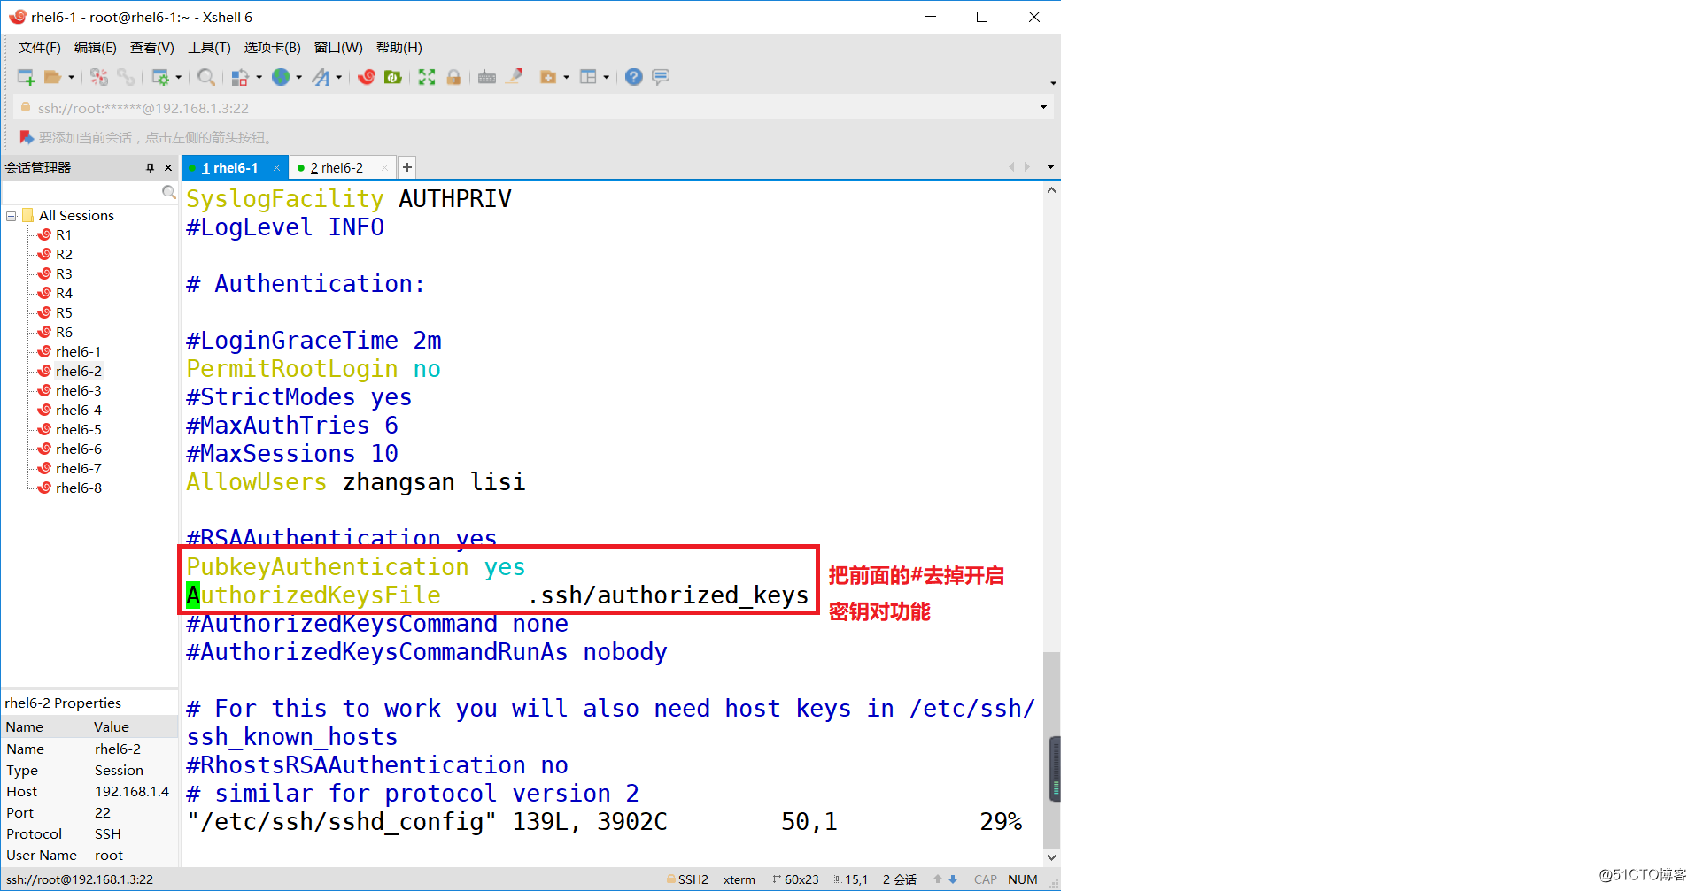Select session R1 in the tree
The height and width of the screenshot is (891, 1695).
[63, 235]
